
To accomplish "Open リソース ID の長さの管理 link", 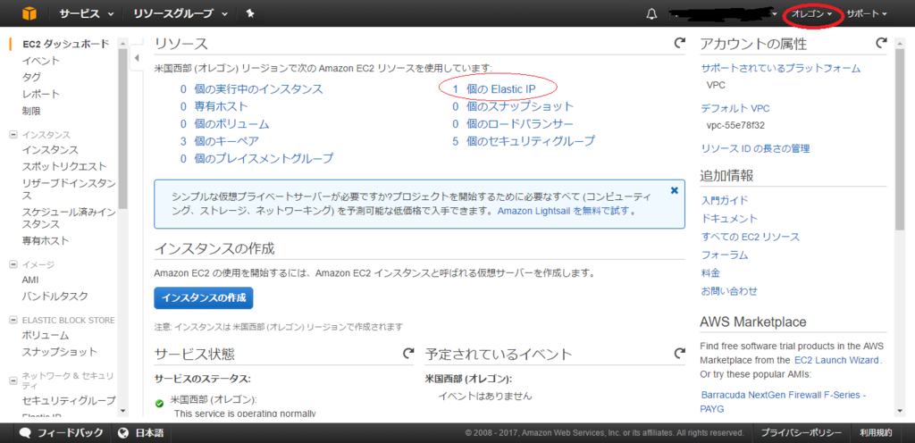I will point(755,148).
